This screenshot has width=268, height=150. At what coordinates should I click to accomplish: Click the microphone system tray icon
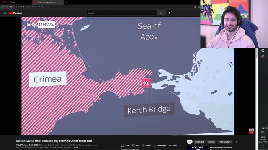[263, 128]
